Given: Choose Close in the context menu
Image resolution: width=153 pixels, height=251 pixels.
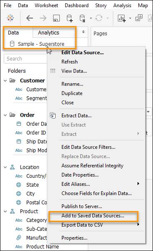Looking at the screenshot, I should pyautogui.click(x=67, y=103).
